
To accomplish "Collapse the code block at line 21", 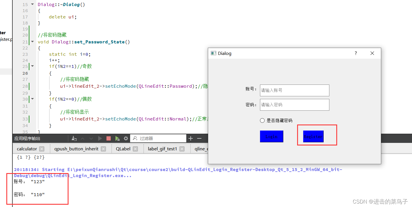I will (x=32, y=41).
